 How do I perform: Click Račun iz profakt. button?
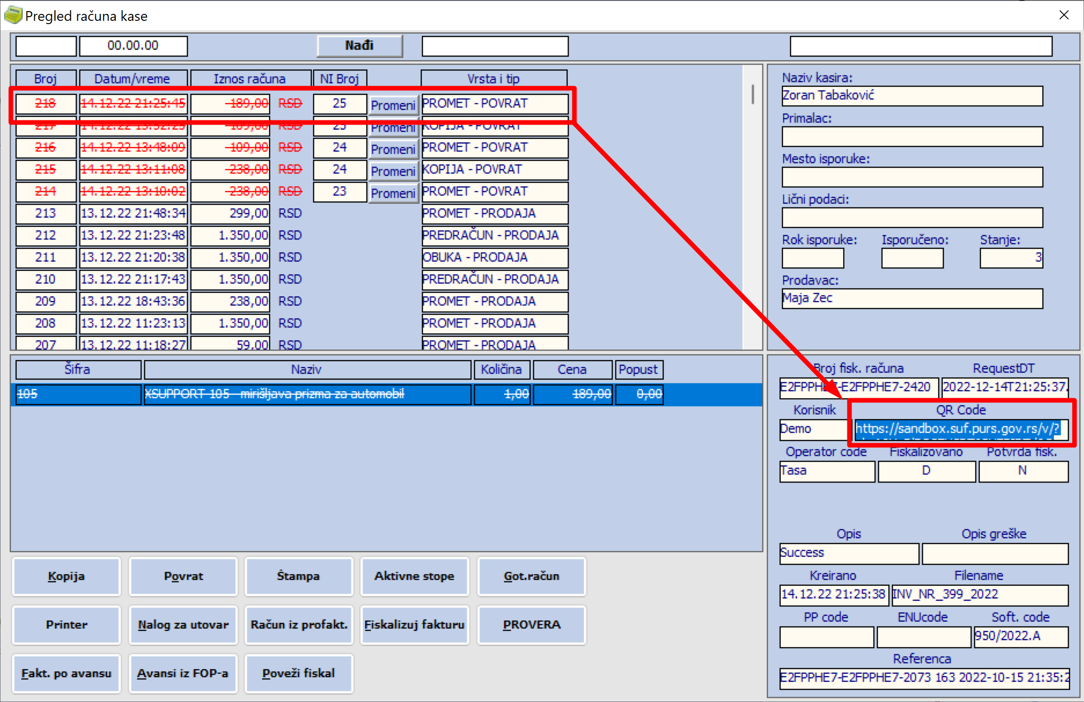[x=299, y=625]
